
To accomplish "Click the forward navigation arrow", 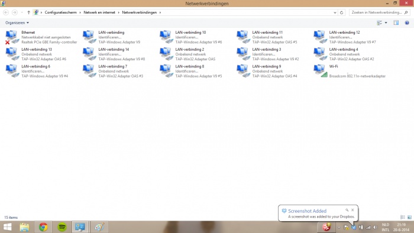I will click(15, 12).
